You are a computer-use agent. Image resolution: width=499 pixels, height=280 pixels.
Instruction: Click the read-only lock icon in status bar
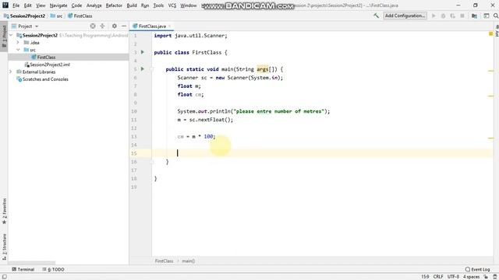click(x=486, y=277)
